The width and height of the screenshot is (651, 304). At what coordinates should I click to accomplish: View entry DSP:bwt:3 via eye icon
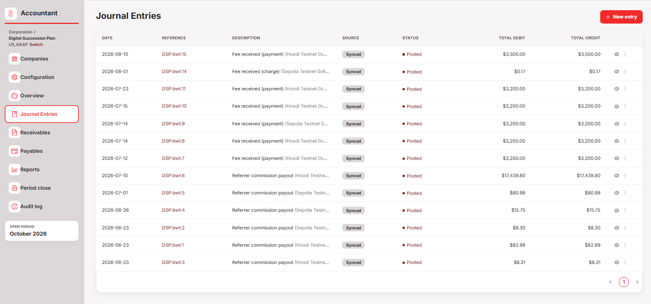tap(617, 262)
